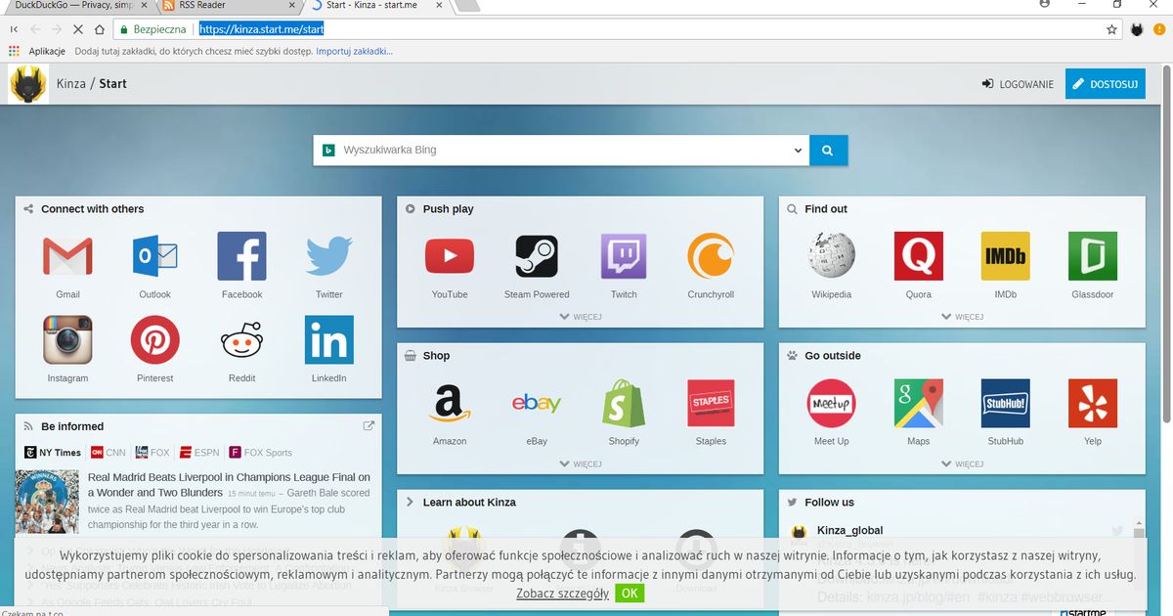Open the Twitter bird icon
Viewport: 1173px width, 616px height.
[x=329, y=256]
